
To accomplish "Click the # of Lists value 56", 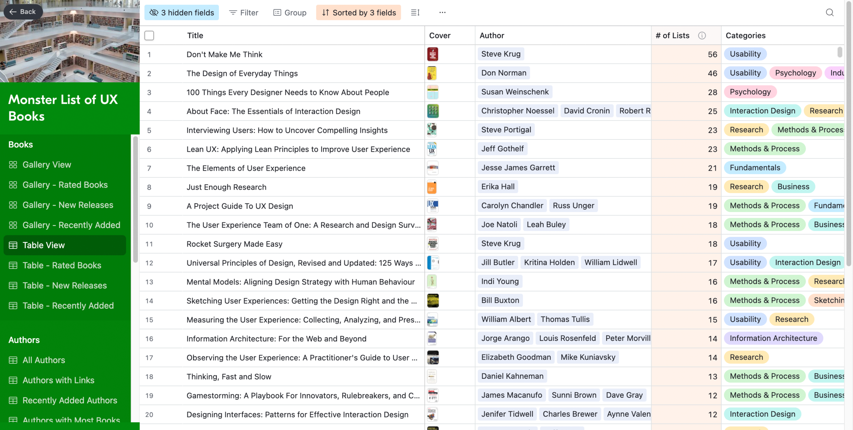I will pyautogui.click(x=712, y=54).
